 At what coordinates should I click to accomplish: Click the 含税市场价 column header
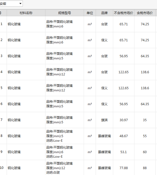[x=145, y=13]
